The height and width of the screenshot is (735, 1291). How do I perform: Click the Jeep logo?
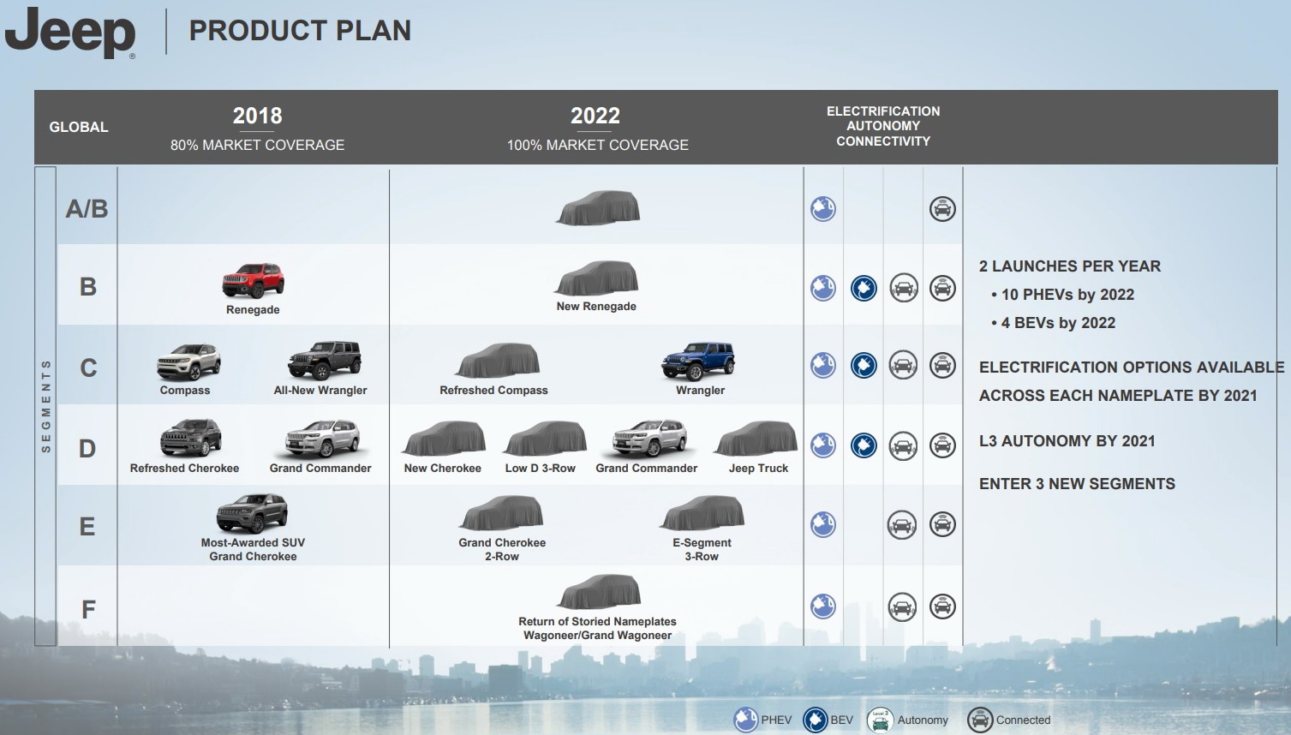[70, 33]
